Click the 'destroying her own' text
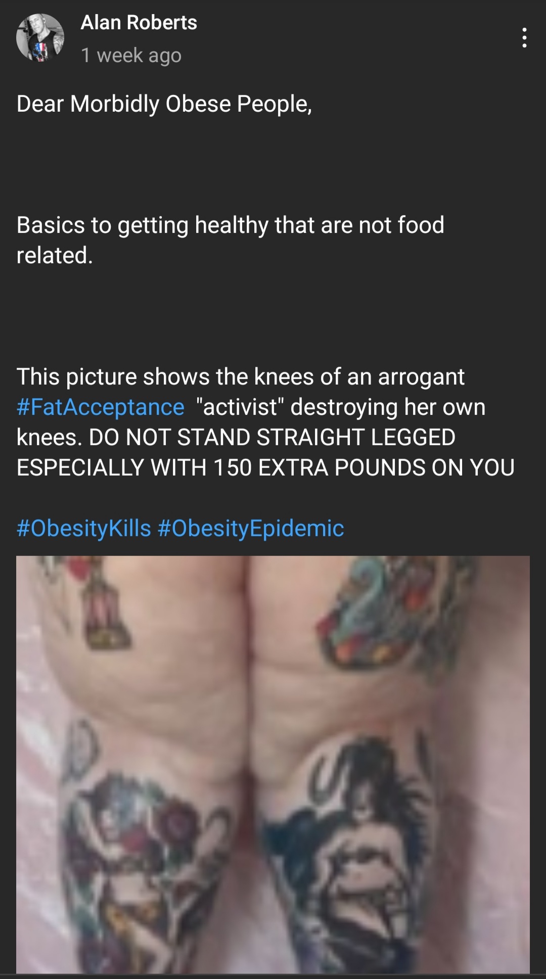Screen dimensions: 546x979 388,407
